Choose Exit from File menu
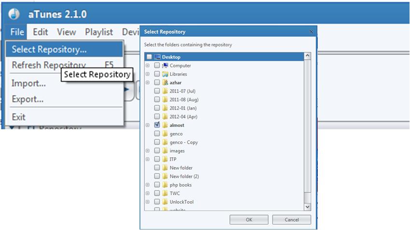 click(x=64, y=117)
